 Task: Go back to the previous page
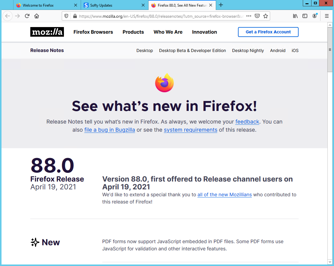pyautogui.click(x=8, y=16)
